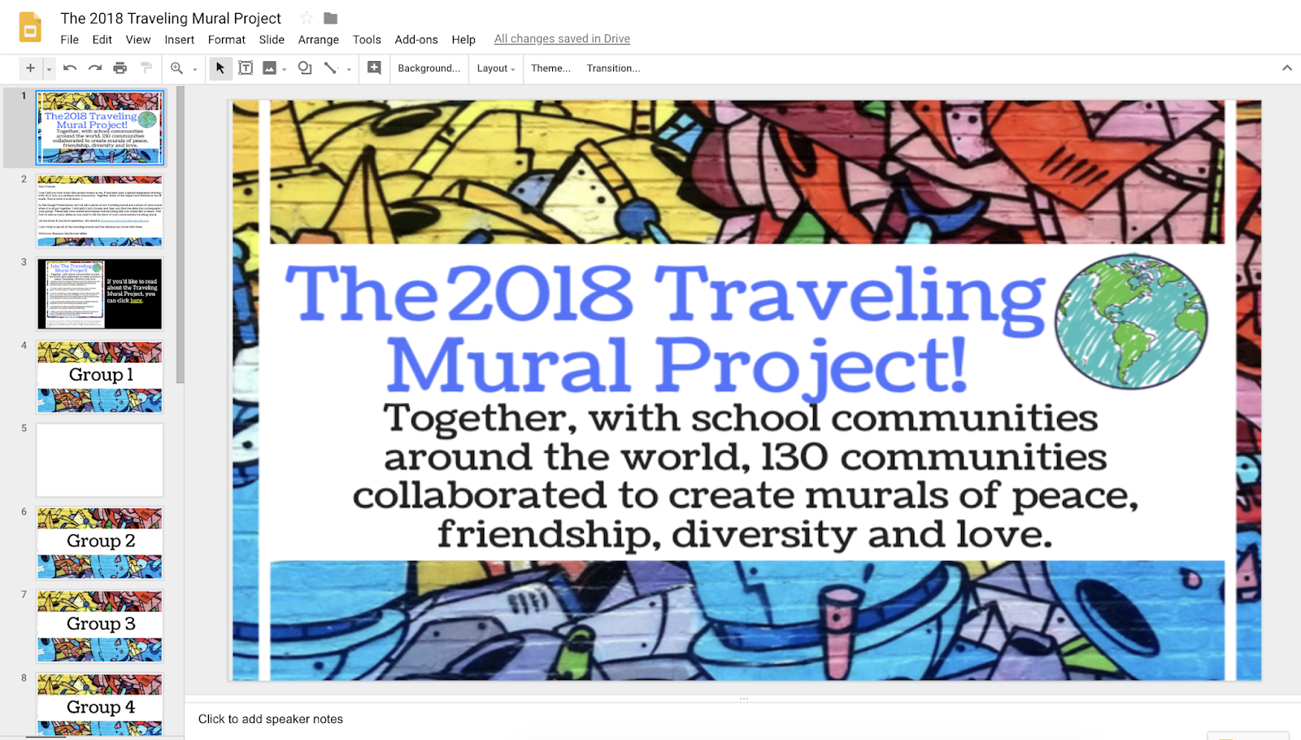Collapse the menus with chevron icon
1301x740 pixels.
1287,68
